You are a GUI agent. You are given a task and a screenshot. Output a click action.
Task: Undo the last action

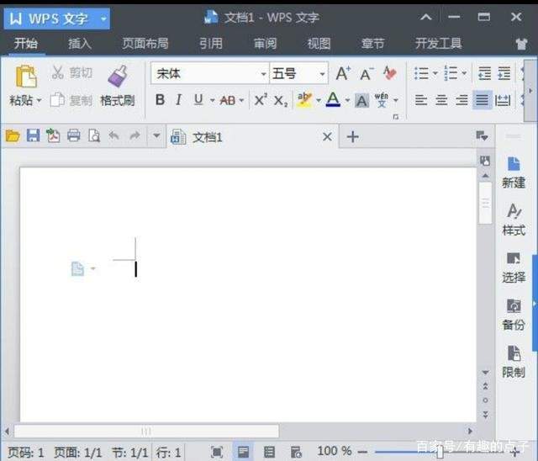(114, 135)
